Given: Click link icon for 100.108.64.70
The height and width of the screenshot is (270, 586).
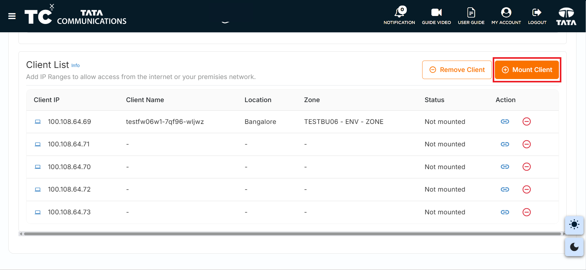Looking at the screenshot, I should (x=505, y=167).
